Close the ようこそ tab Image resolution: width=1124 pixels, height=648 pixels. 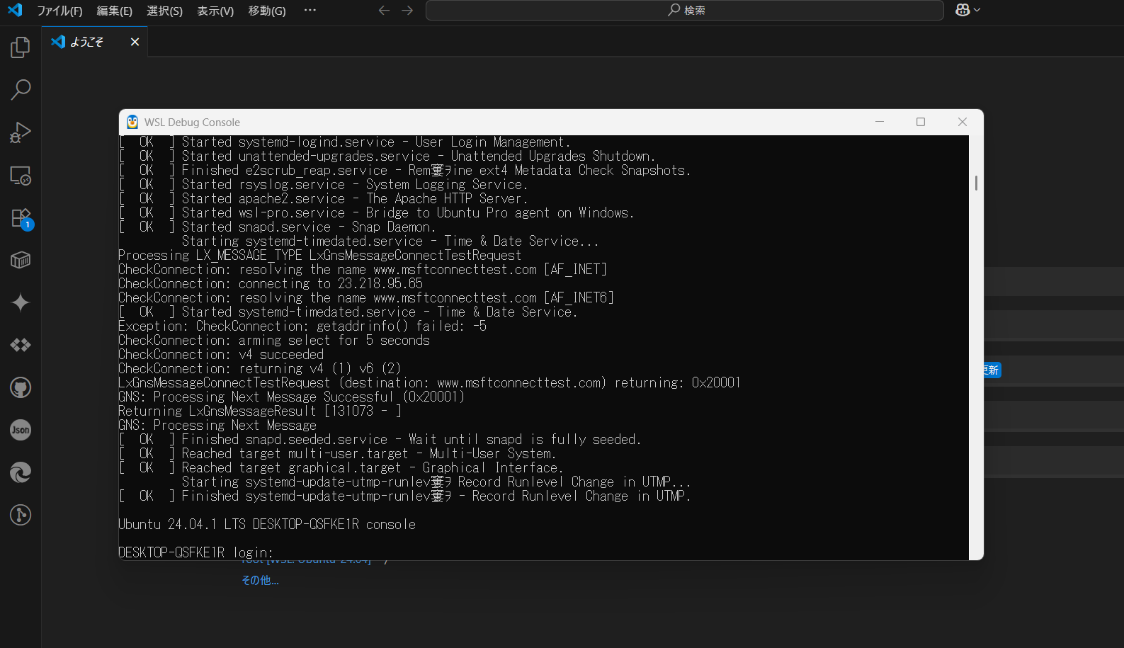coord(135,42)
